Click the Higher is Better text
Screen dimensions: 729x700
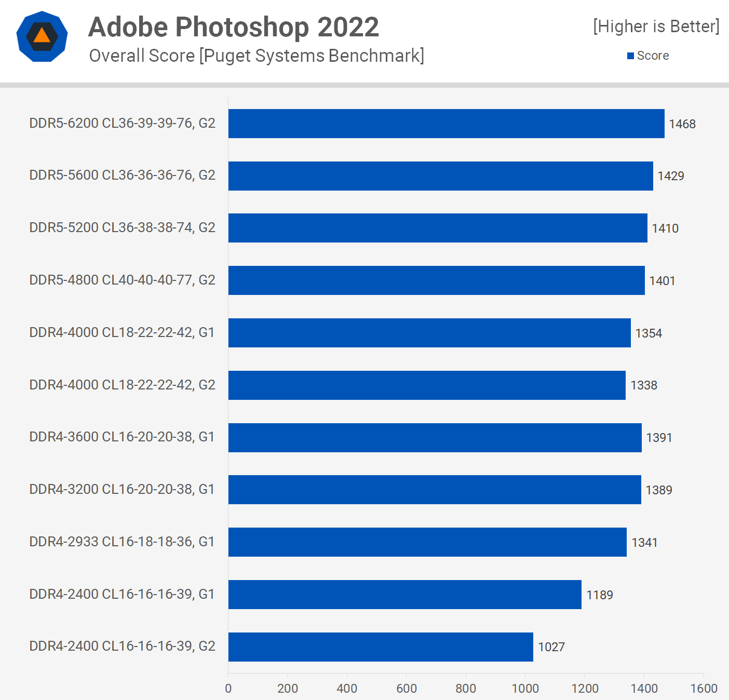point(656,26)
